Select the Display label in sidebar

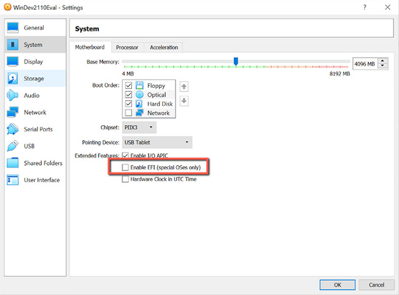(33, 61)
